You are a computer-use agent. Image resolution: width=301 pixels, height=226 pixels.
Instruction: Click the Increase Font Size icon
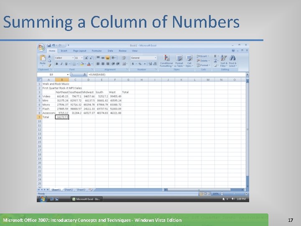tap(87, 58)
